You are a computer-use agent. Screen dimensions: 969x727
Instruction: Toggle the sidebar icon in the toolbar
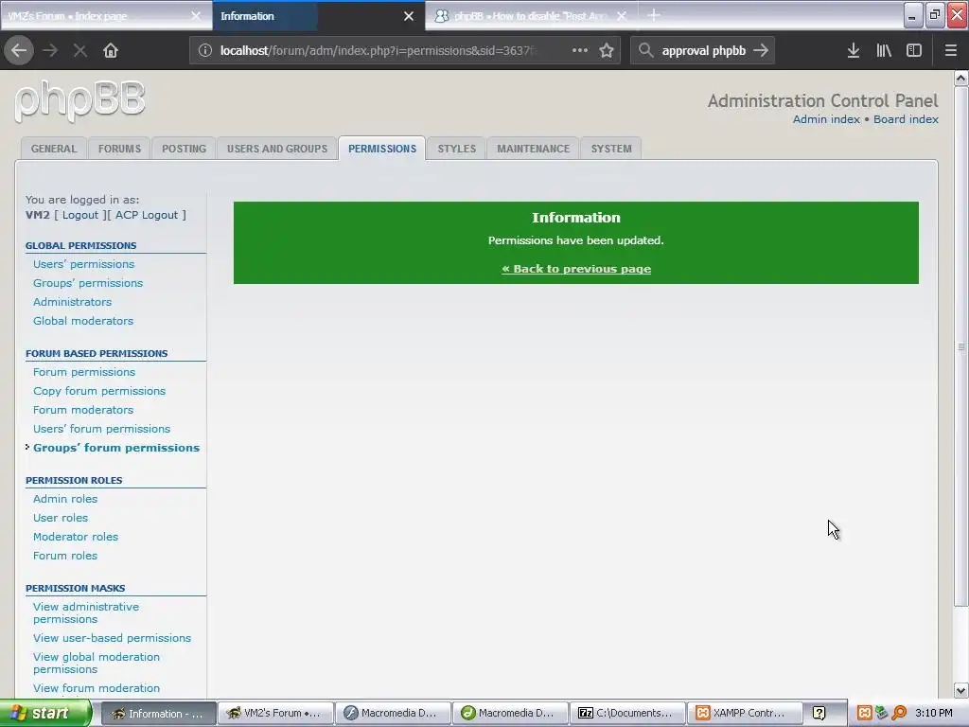click(x=914, y=51)
